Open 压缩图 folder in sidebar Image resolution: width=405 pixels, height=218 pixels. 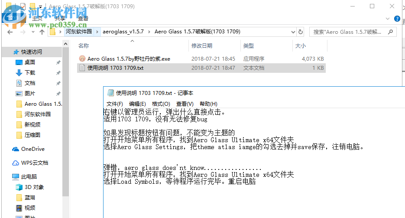pyautogui.click(x=32, y=135)
